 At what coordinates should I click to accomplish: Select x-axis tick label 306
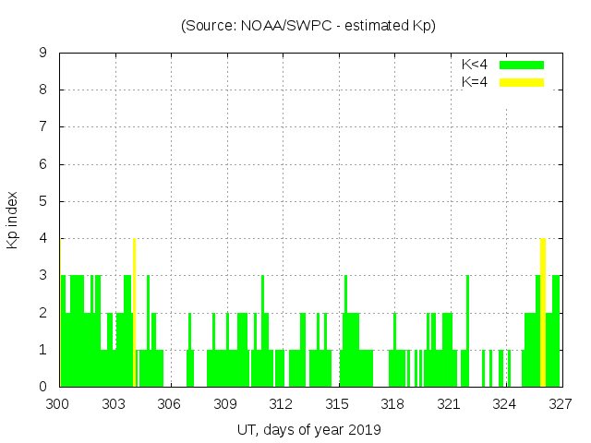pyautogui.click(x=170, y=403)
